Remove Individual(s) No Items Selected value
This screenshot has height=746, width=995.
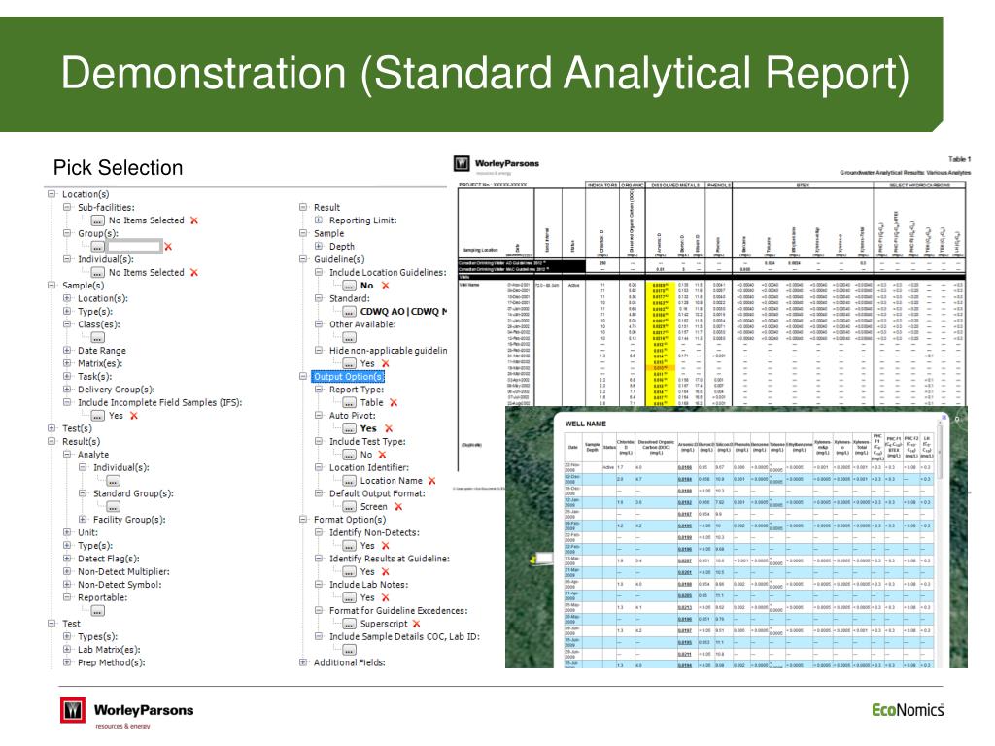[194, 272]
